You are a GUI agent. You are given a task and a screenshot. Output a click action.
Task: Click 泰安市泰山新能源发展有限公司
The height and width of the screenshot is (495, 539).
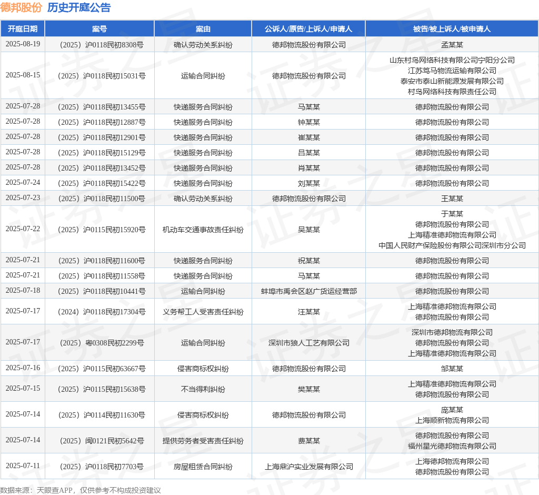click(452, 81)
